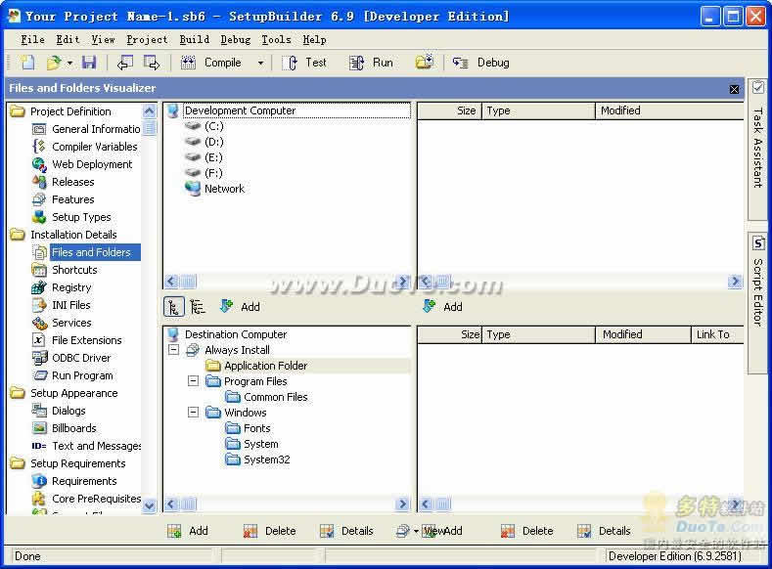Open the Build menu
The height and width of the screenshot is (569, 772).
(194, 39)
